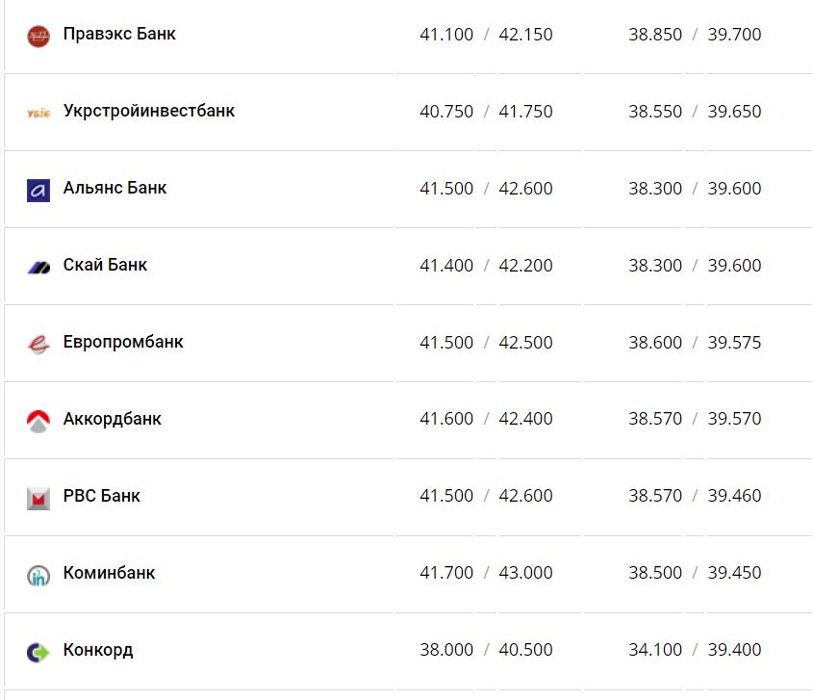Click the Укрстройинвестбанк logo icon
This screenshot has width=813, height=700.
pos(38,113)
